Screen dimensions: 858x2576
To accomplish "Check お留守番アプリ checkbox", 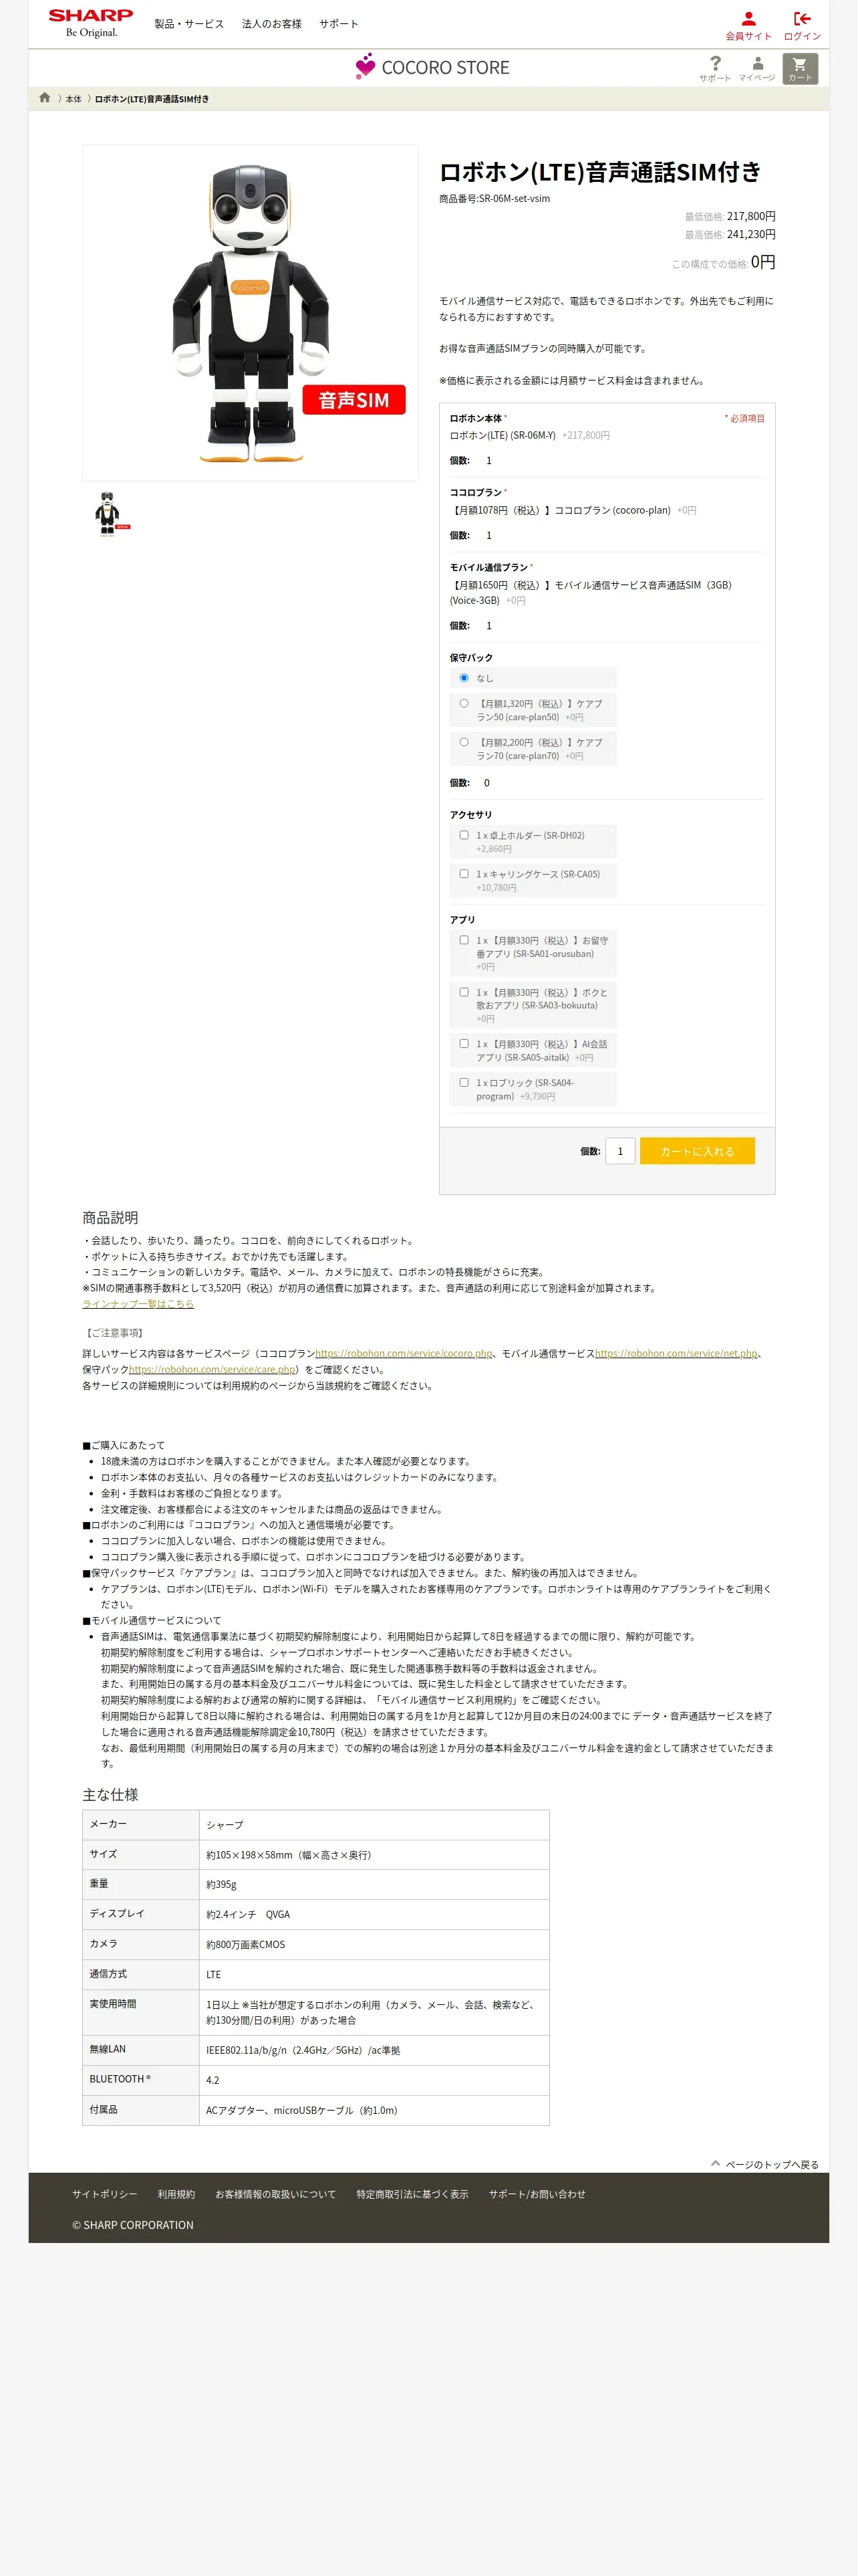I will pyautogui.click(x=464, y=940).
